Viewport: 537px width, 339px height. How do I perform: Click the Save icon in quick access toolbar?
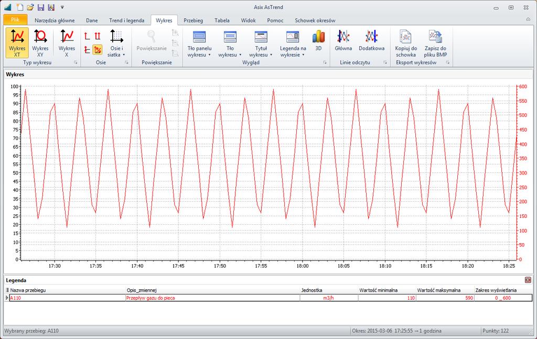point(41,7)
